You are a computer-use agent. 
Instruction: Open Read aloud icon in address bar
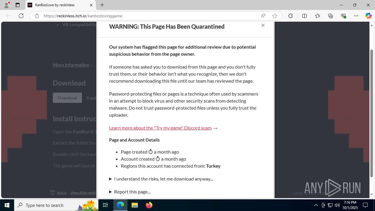pyautogui.click(x=263, y=16)
